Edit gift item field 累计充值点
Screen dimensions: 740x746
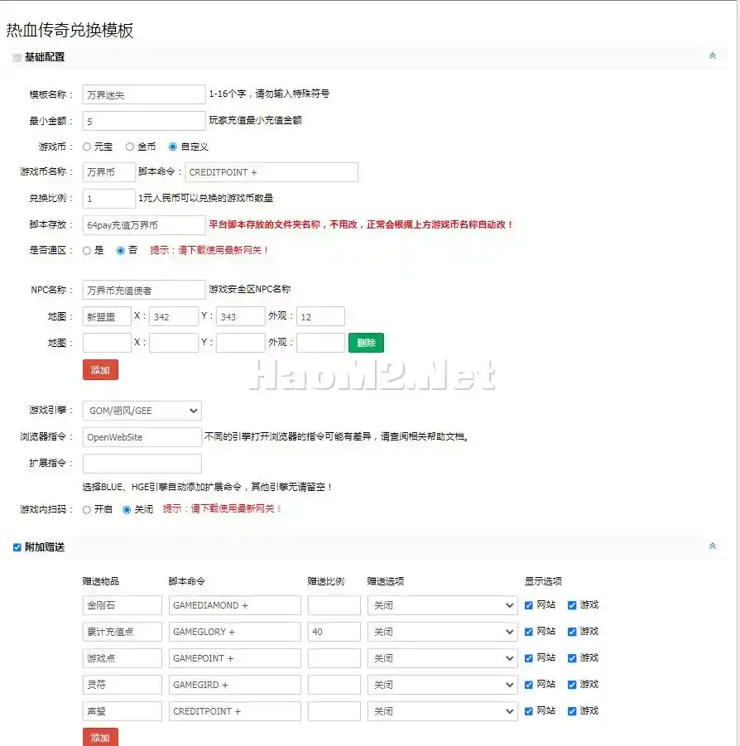(123, 632)
